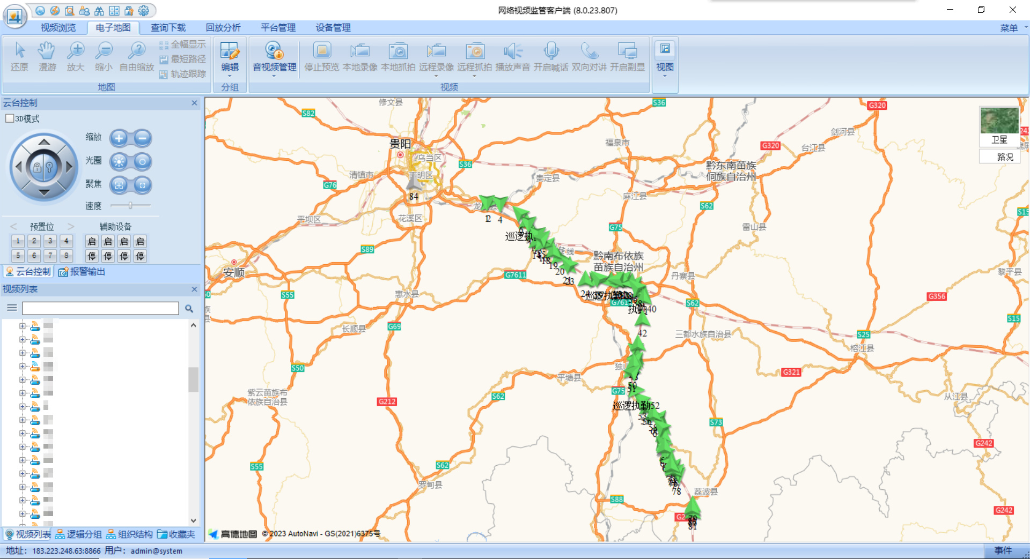Open the 视图 dropdown button
Screen dimensions: 1030x559
(665, 59)
